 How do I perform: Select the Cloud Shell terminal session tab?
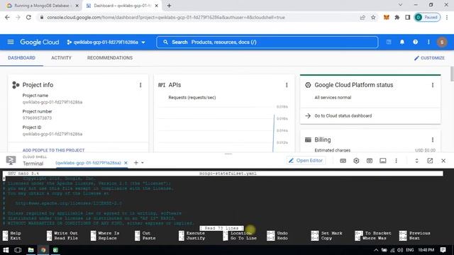88,163
